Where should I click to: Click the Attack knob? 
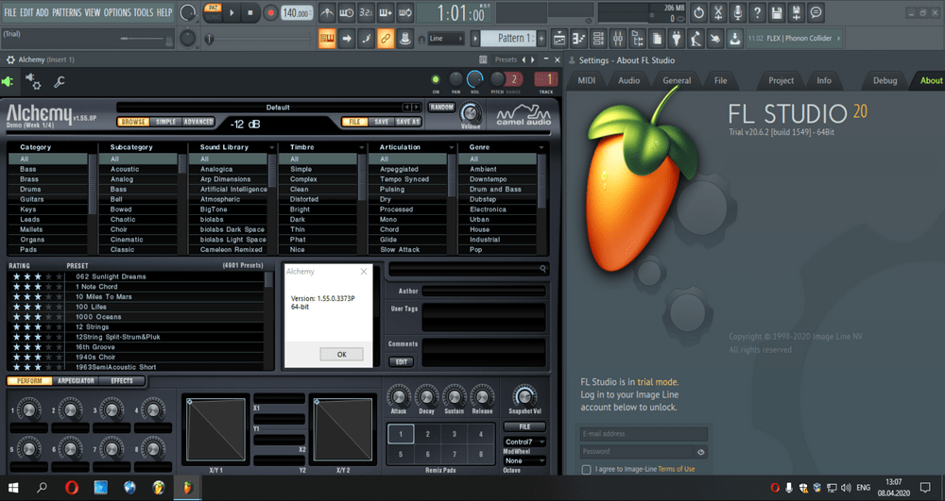point(399,396)
